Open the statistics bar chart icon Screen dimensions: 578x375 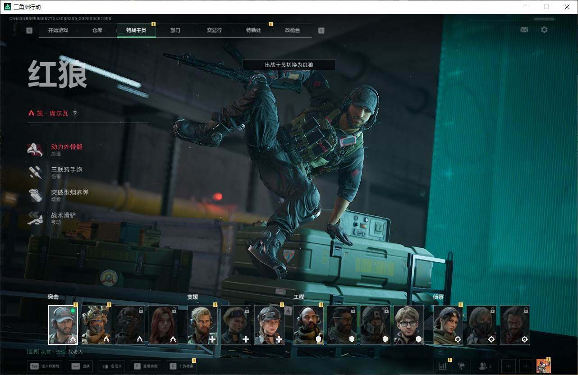pos(442,366)
